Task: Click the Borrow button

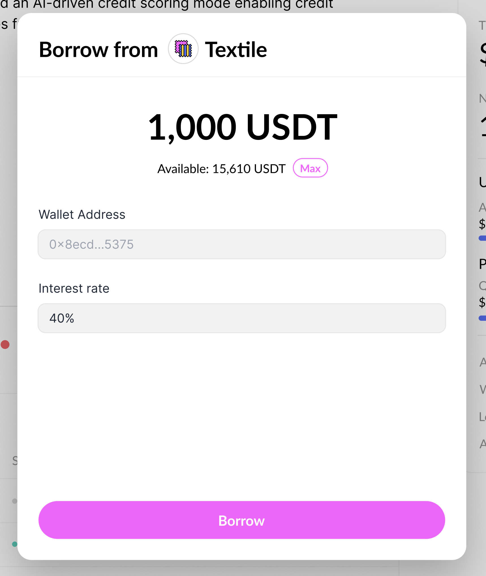Action: pos(242,520)
